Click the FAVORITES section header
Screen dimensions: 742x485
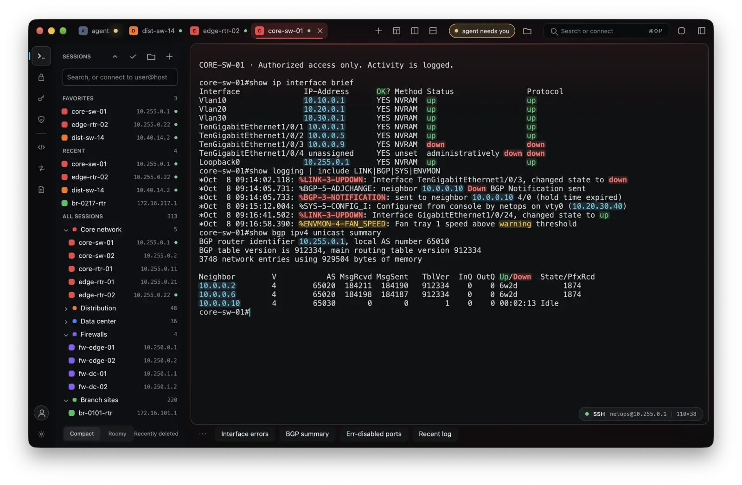coord(78,98)
